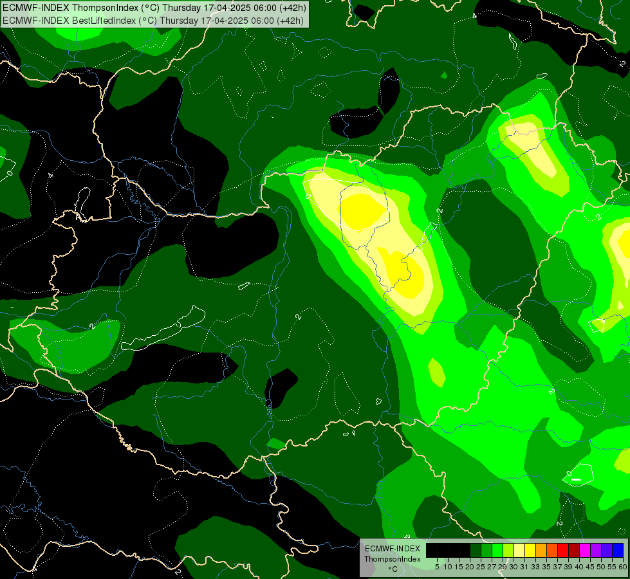630x579 pixels.
Task: Click the legend tick value '39'
Action: pos(568,567)
